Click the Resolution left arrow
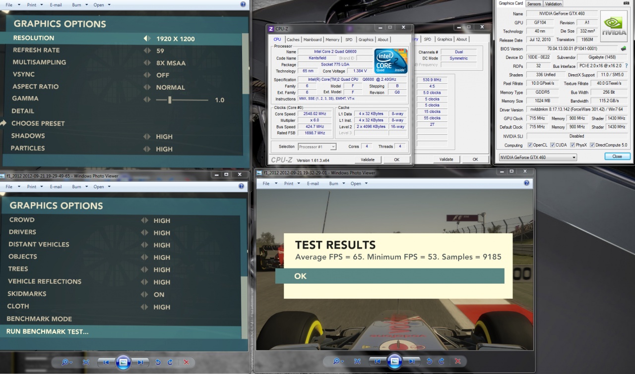 click(x=146, y=39)
